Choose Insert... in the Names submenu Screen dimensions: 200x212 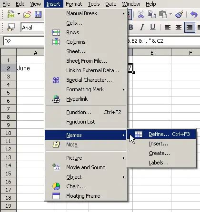[162, 144]
